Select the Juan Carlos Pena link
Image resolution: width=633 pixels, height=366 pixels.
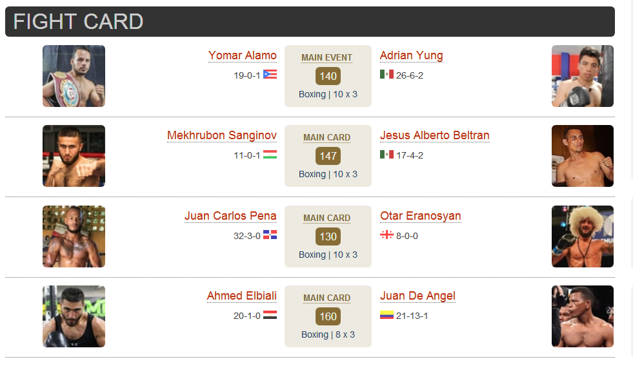coord(230,216)
